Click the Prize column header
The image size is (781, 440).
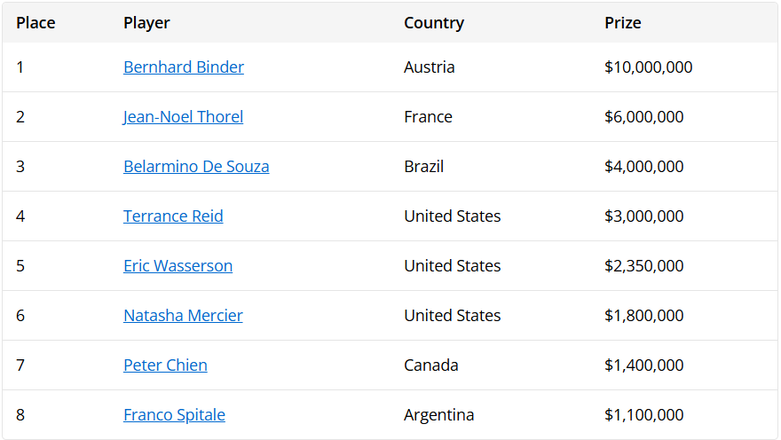pos(622,23)
